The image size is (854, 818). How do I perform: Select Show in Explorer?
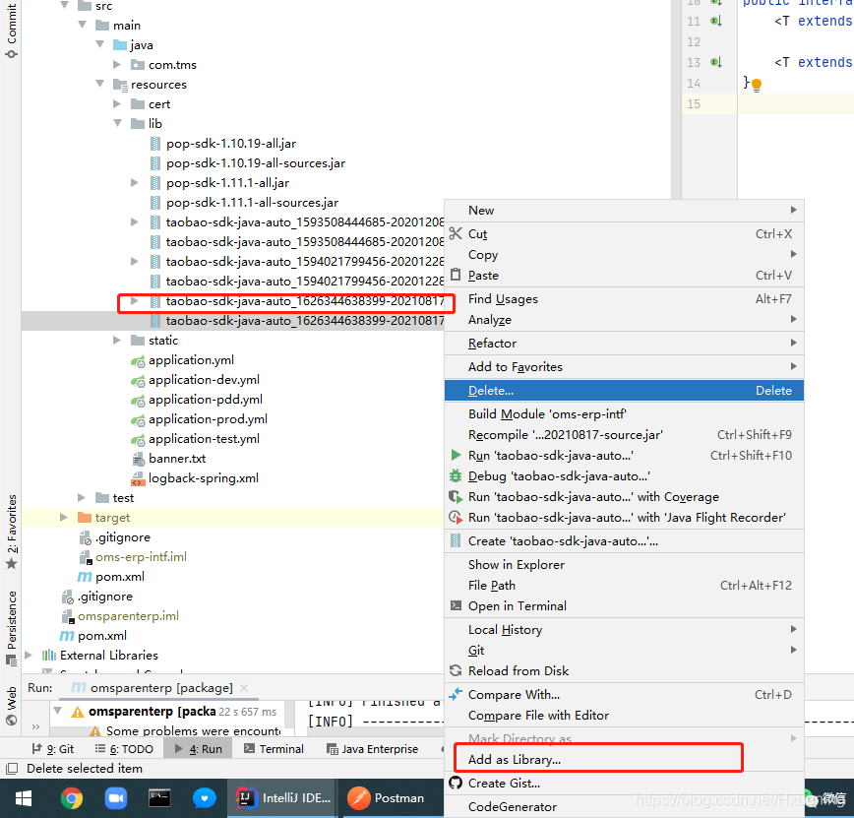tap(624, 565)
